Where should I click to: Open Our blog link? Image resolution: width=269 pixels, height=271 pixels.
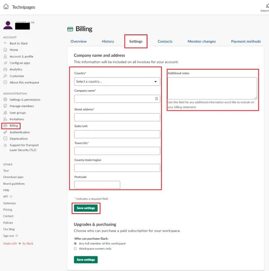tap(9, 229)
